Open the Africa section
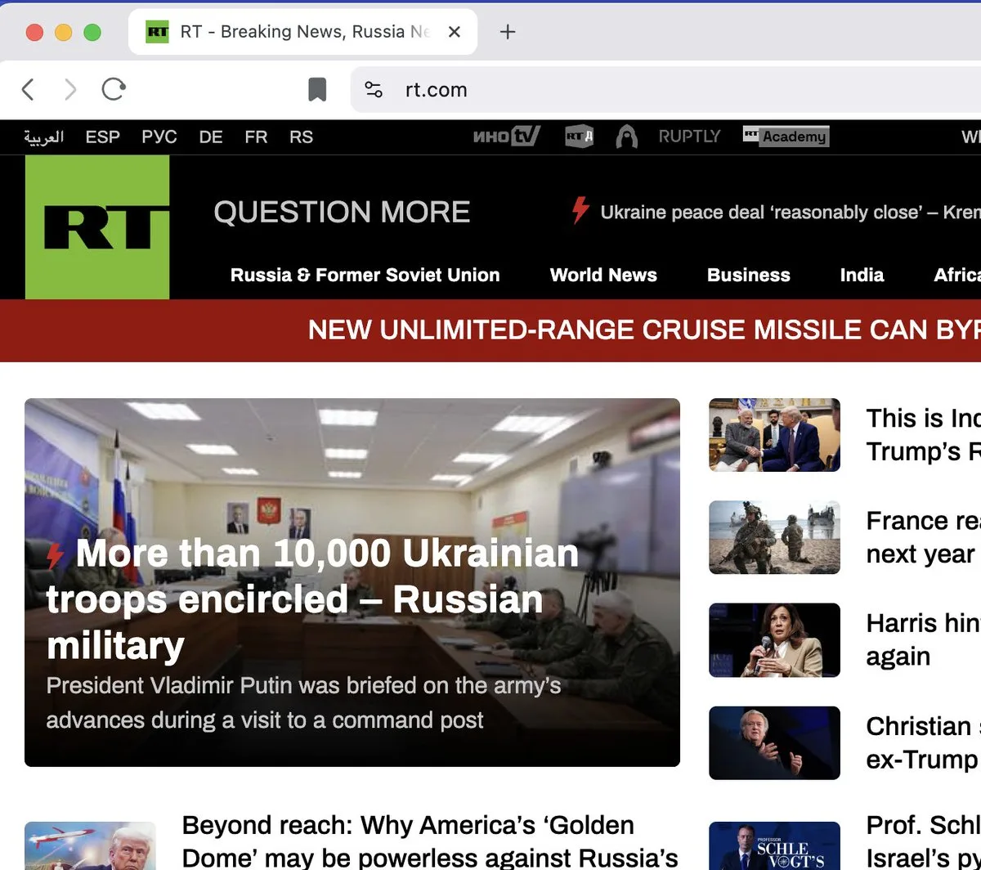The image size is (981, 870). click(957, 275)
